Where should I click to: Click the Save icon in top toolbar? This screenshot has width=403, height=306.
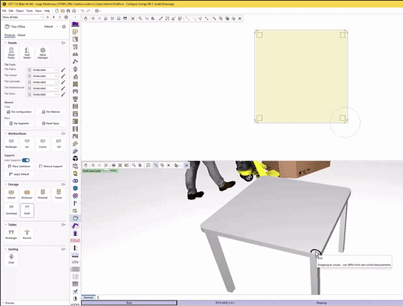tap(69, 11)
